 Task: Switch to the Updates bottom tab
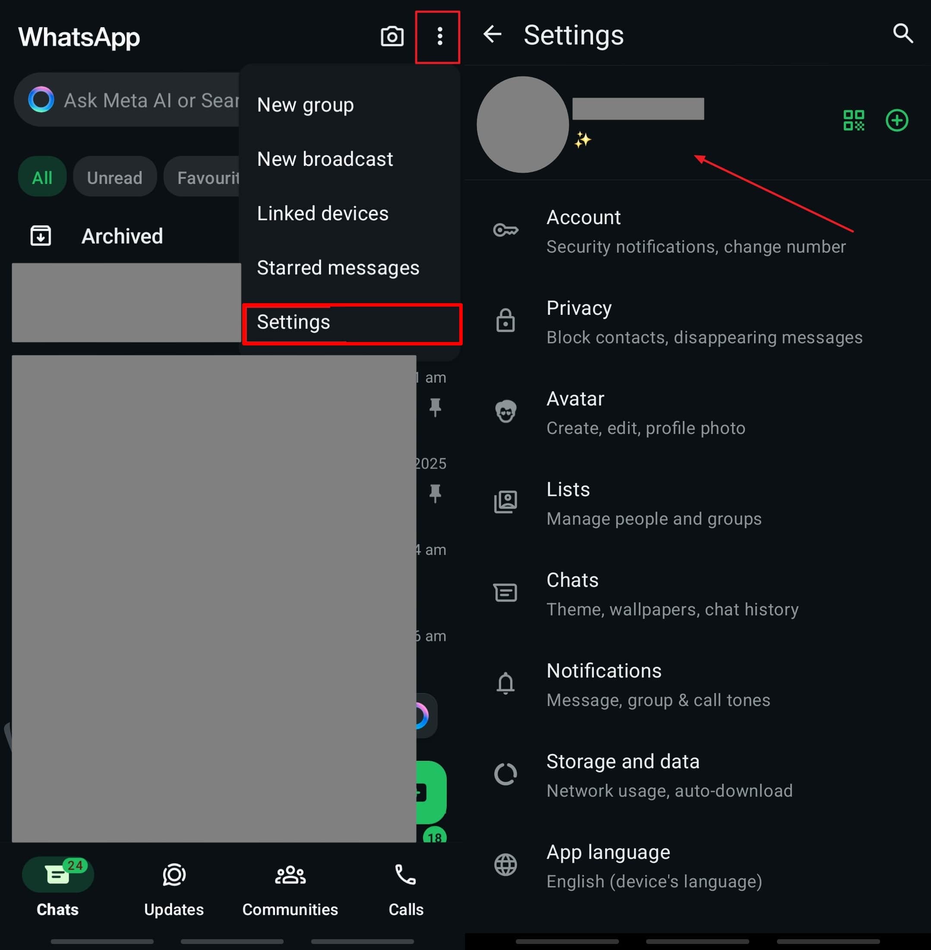pyautogui.click(x=174, y=888)
